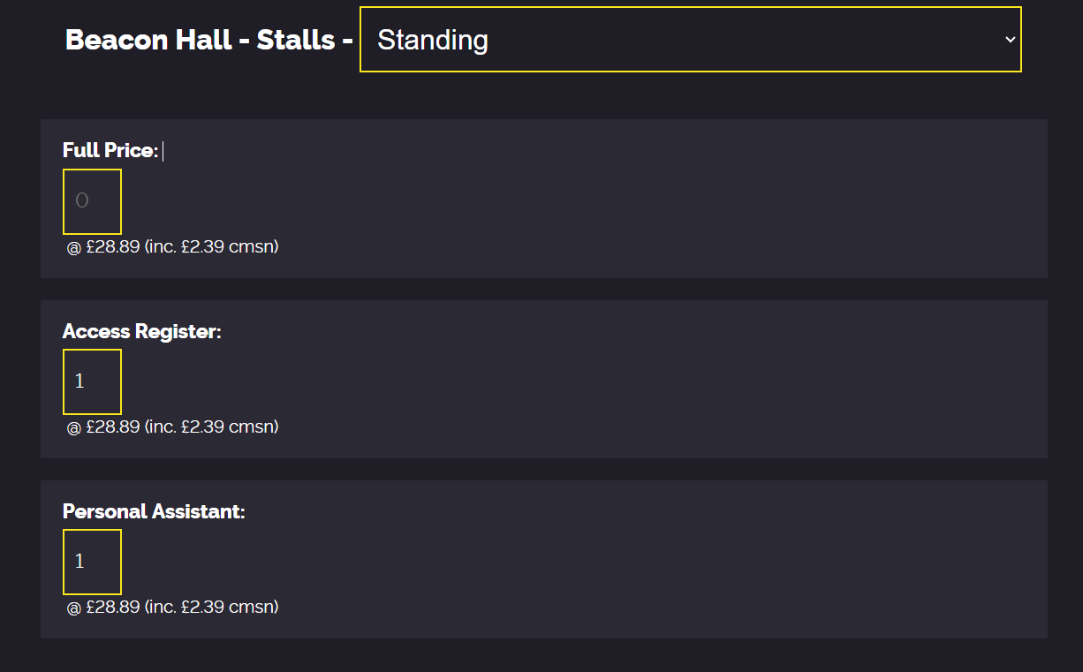Open the Standing ticket type dropdown

click(x=689, y=40)
